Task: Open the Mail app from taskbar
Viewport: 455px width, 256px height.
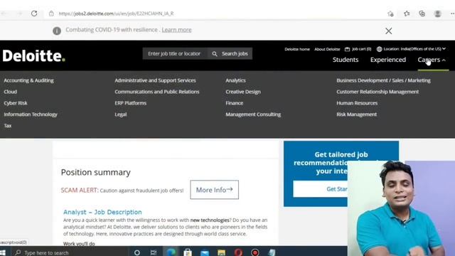Action: 205,253
